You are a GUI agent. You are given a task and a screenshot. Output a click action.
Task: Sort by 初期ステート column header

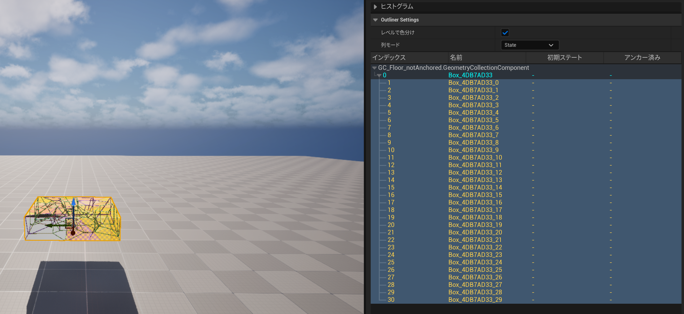pyautogui.click(x=564, y=58)
